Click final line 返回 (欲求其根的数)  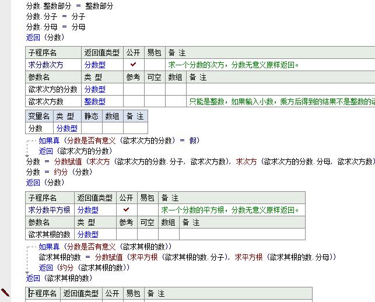tap(59, 278)
